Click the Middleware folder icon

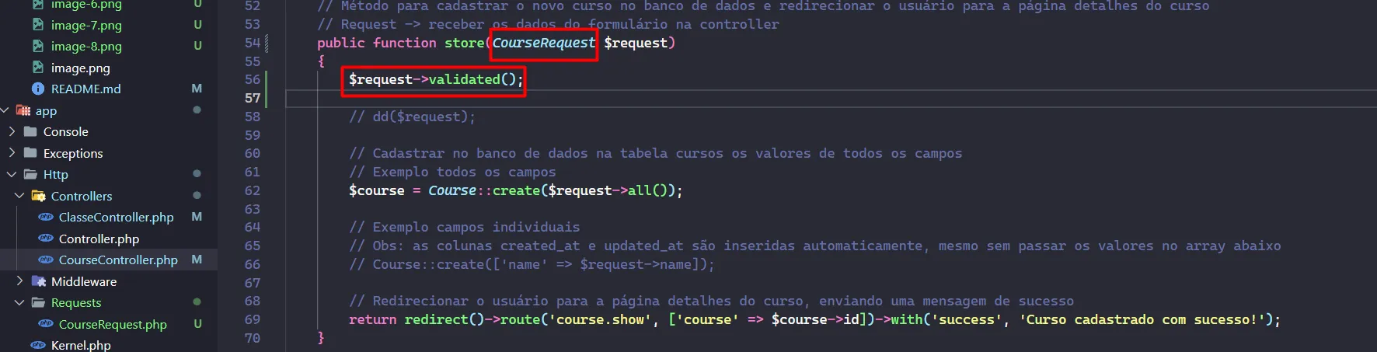38,281
